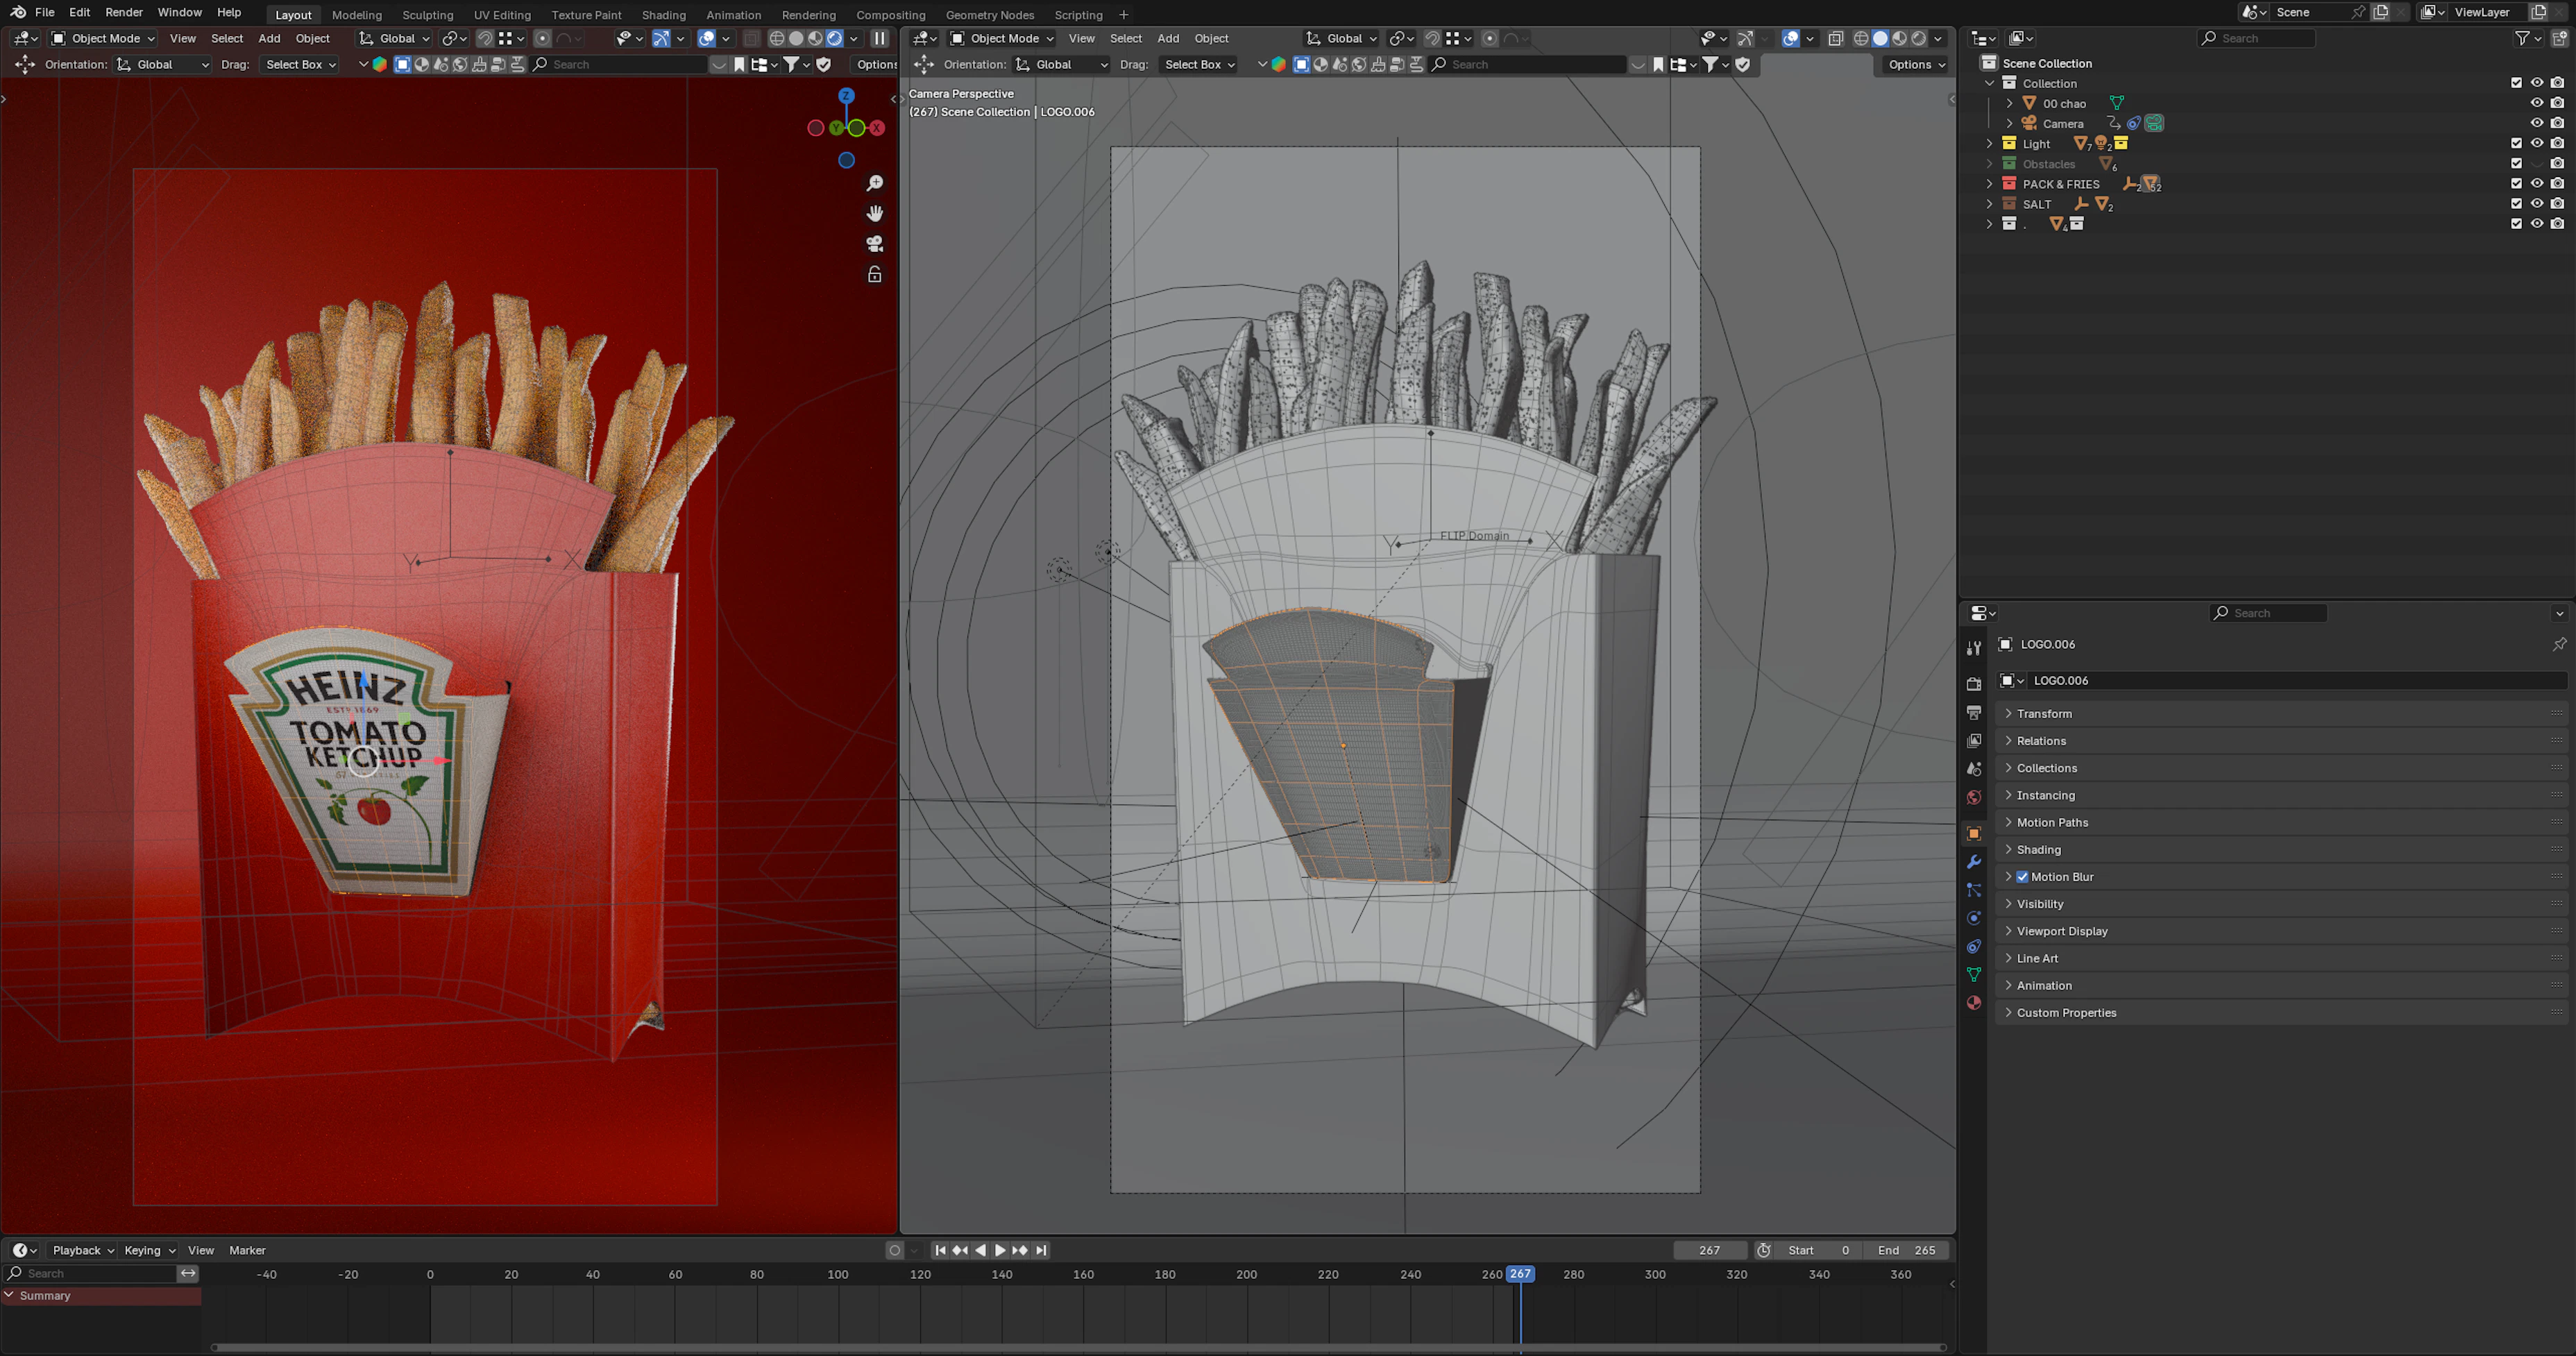Toggle auto keying record button in timeline
This screenshot has width=2576, height=1356.
coord(895,1250)
